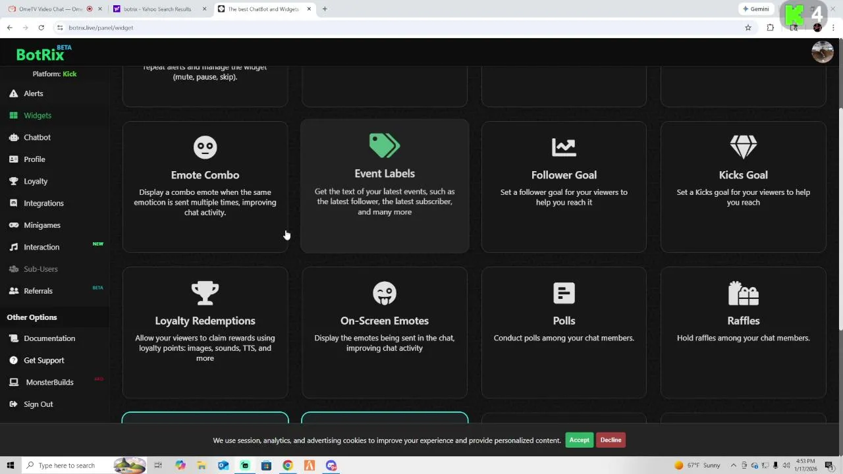The height and width of the screenshot is (474, 843).
Task: Open the Event Labels widget title
Action: pos(385,174)
